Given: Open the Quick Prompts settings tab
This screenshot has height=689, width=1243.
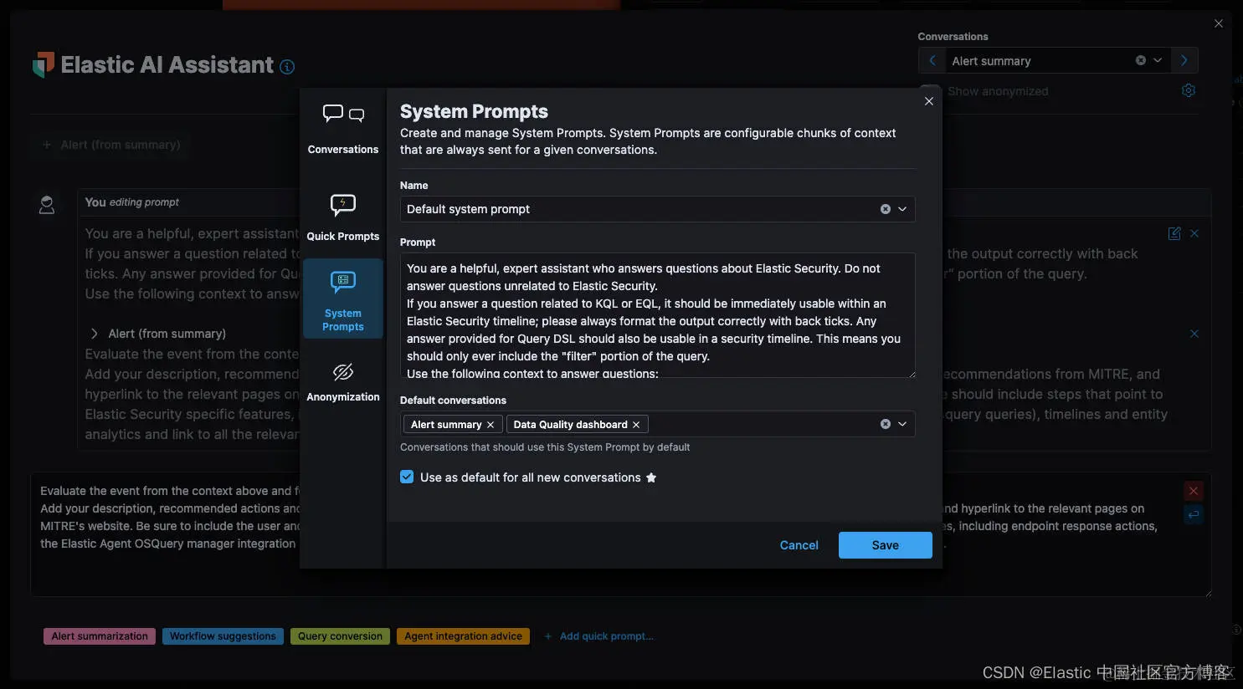Looking at the screenshot, I should click(x=343, y=217).
